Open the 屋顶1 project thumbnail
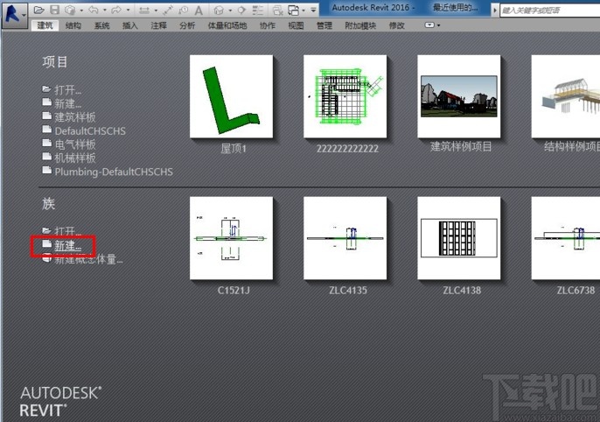This screenshot has height=422, width=600. 232,96
